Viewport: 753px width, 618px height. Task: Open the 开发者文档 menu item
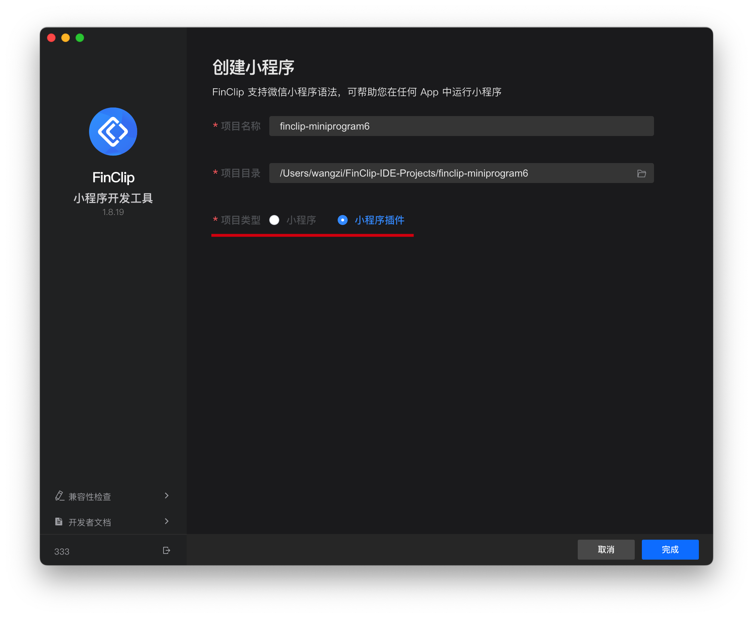pos(90,522)
